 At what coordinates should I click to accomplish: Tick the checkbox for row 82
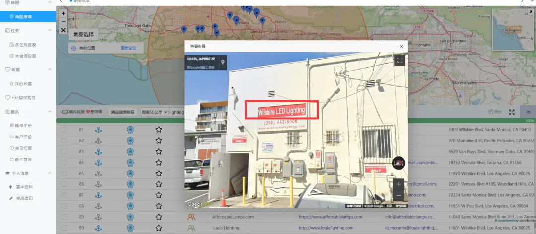point(64,141)
